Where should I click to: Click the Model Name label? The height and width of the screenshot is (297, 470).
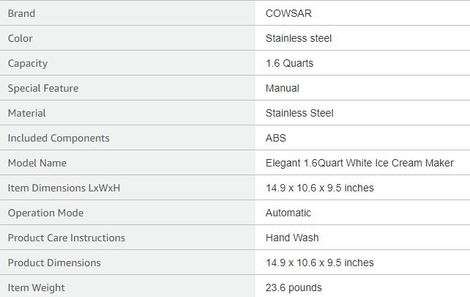[x=37, y=163]
